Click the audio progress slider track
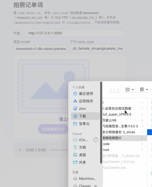The width and height of the screenshot is (152, 187). [59, 150]
